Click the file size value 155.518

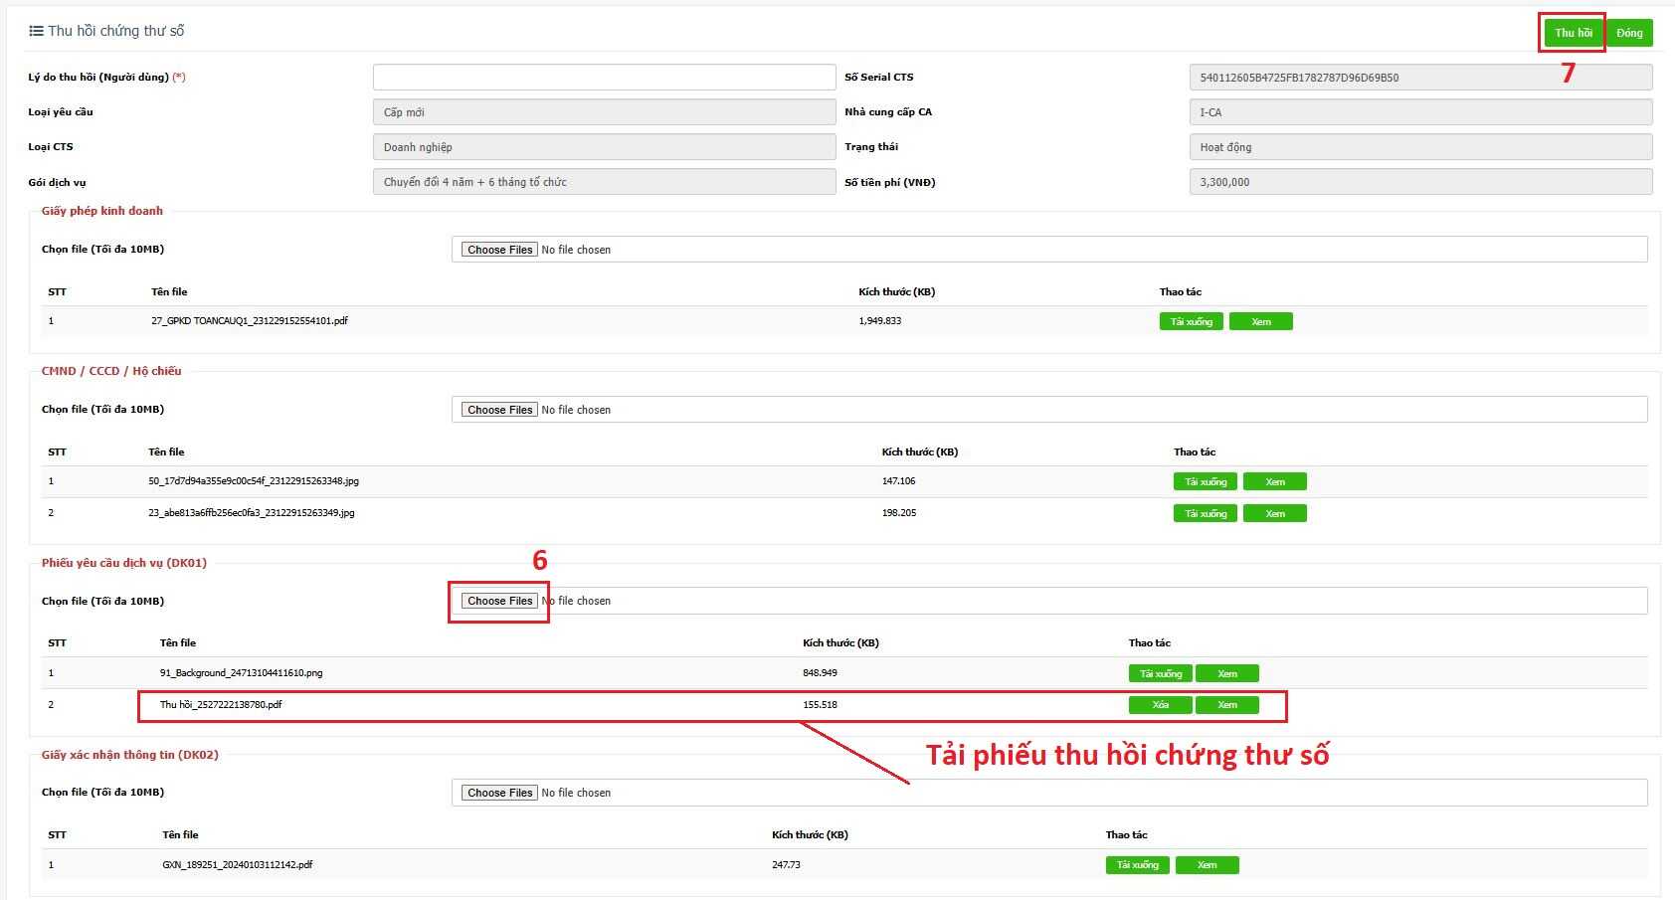pyautogui.click(x=821, y=705)
